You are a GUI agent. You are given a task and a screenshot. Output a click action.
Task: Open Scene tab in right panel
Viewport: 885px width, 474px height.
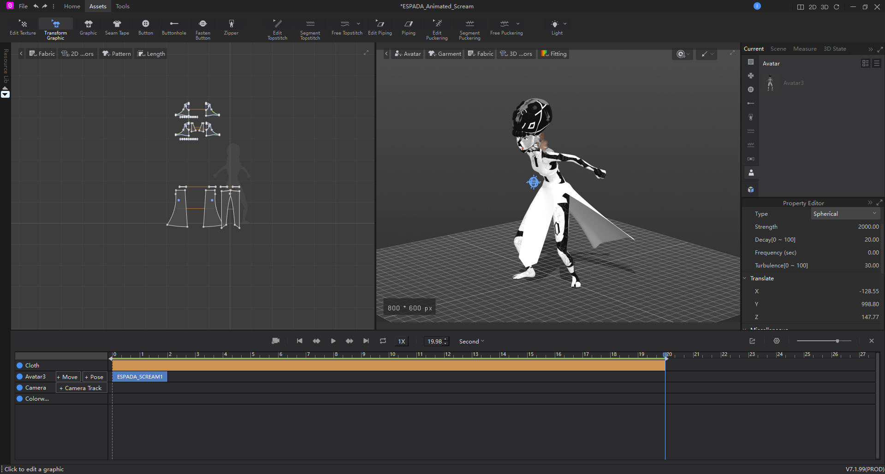[778, 49]
